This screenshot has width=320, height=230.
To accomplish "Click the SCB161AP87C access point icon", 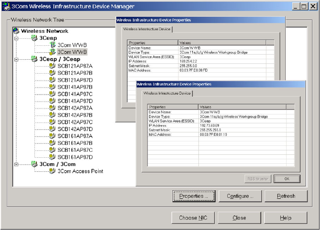I will [x=52, y=150].
